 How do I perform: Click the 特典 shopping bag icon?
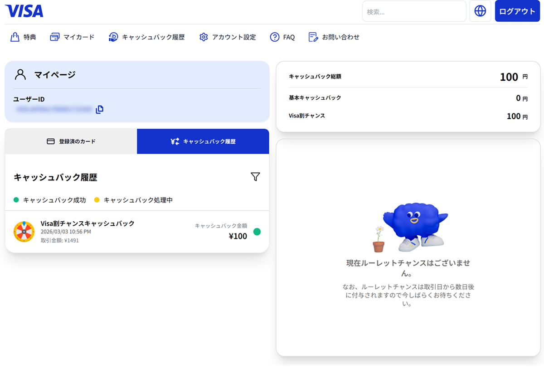coord(15,37)
